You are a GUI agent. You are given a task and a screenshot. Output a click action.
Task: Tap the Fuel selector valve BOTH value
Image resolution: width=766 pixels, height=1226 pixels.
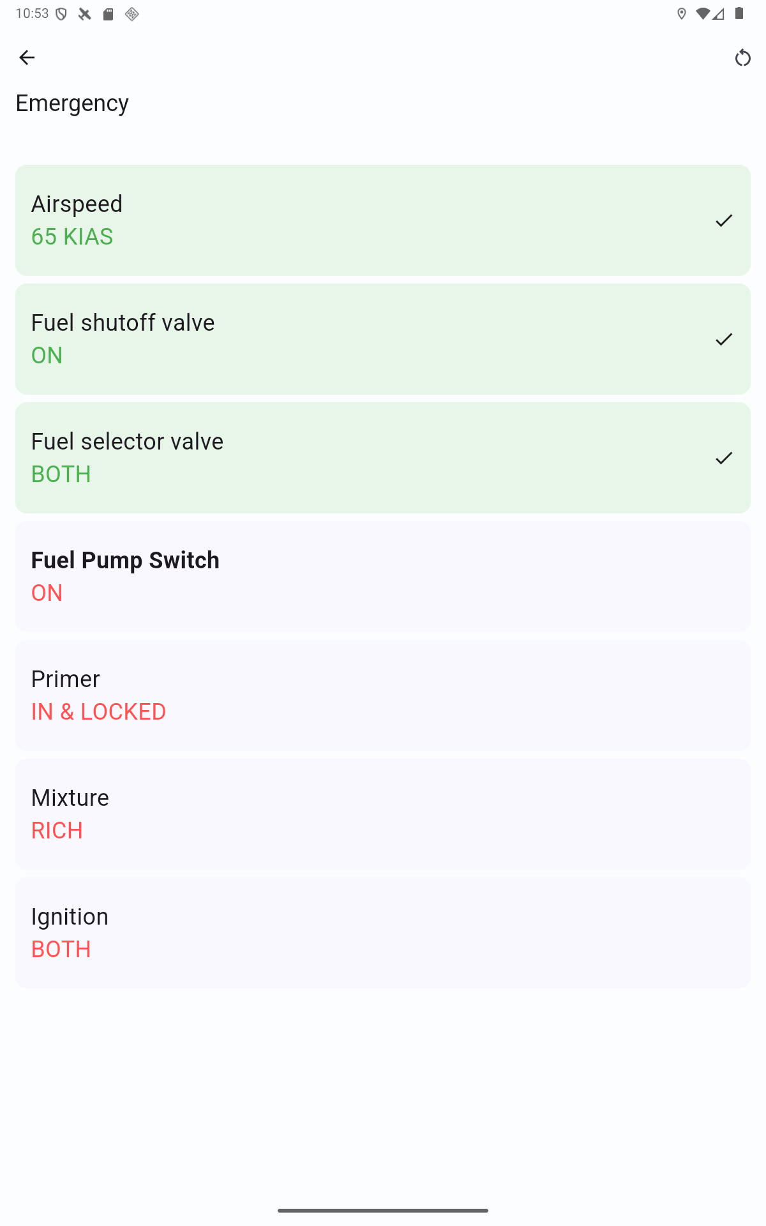pyautogui.click(x=61, y=474)
